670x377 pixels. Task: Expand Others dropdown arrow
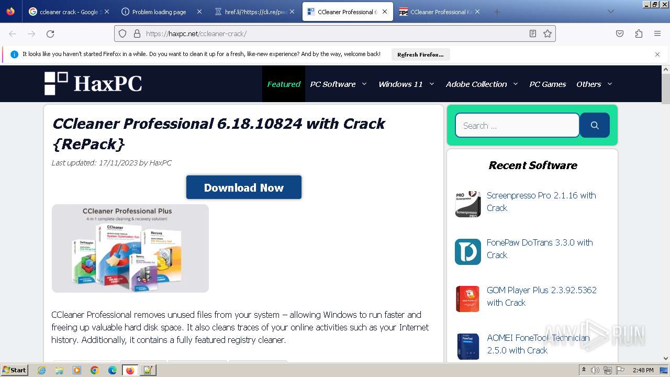click(x=609, y=84)
